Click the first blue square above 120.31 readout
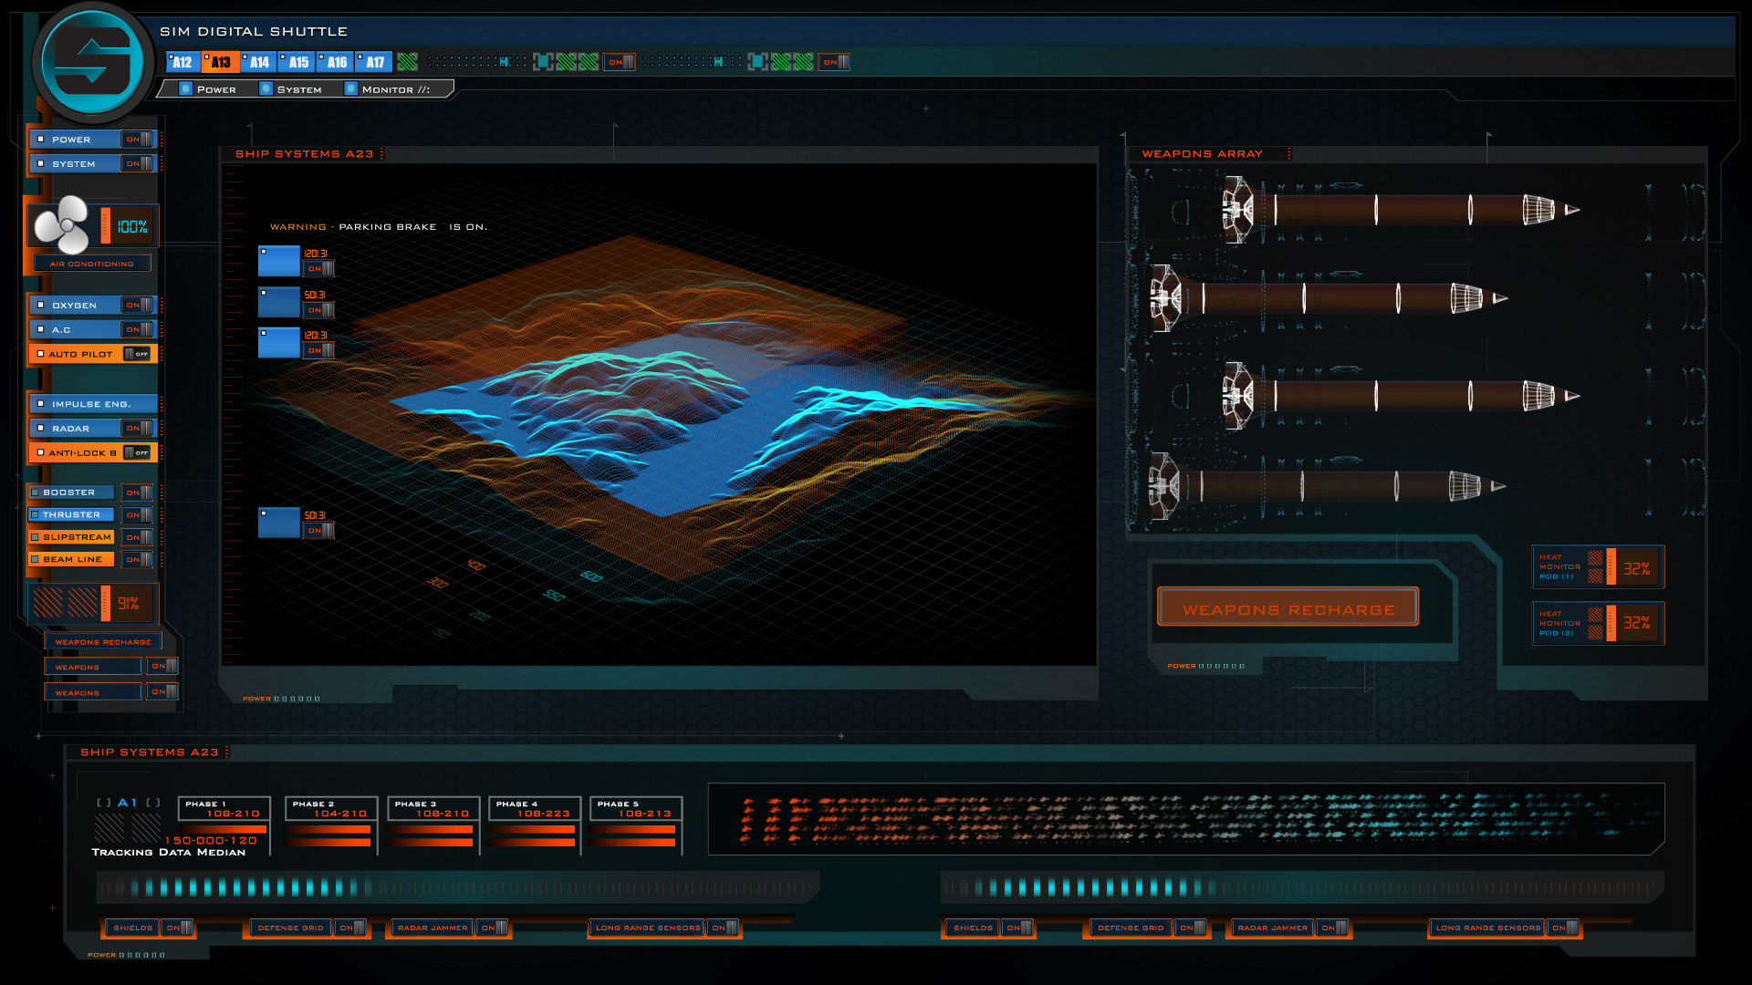 tap(278, 261)
